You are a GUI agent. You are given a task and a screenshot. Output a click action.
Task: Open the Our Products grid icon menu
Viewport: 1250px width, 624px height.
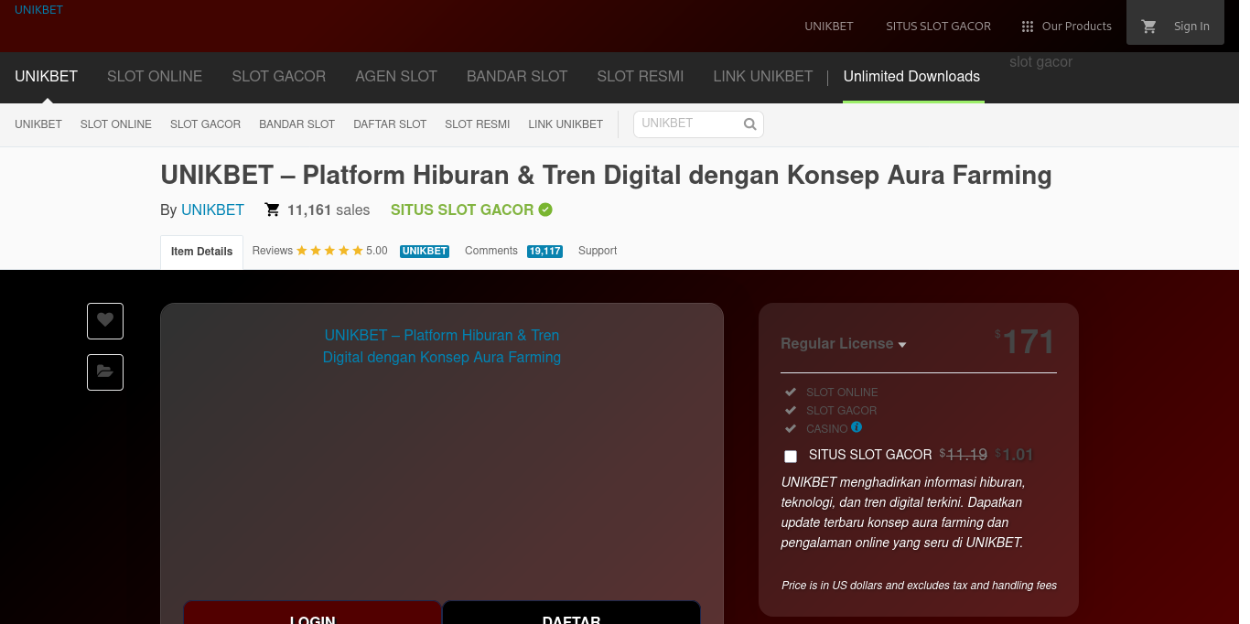click(x=1027, y=27)
